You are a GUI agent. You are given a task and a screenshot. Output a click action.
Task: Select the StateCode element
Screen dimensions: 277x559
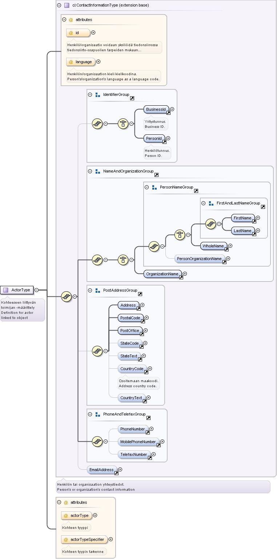(x=130, y=343)
